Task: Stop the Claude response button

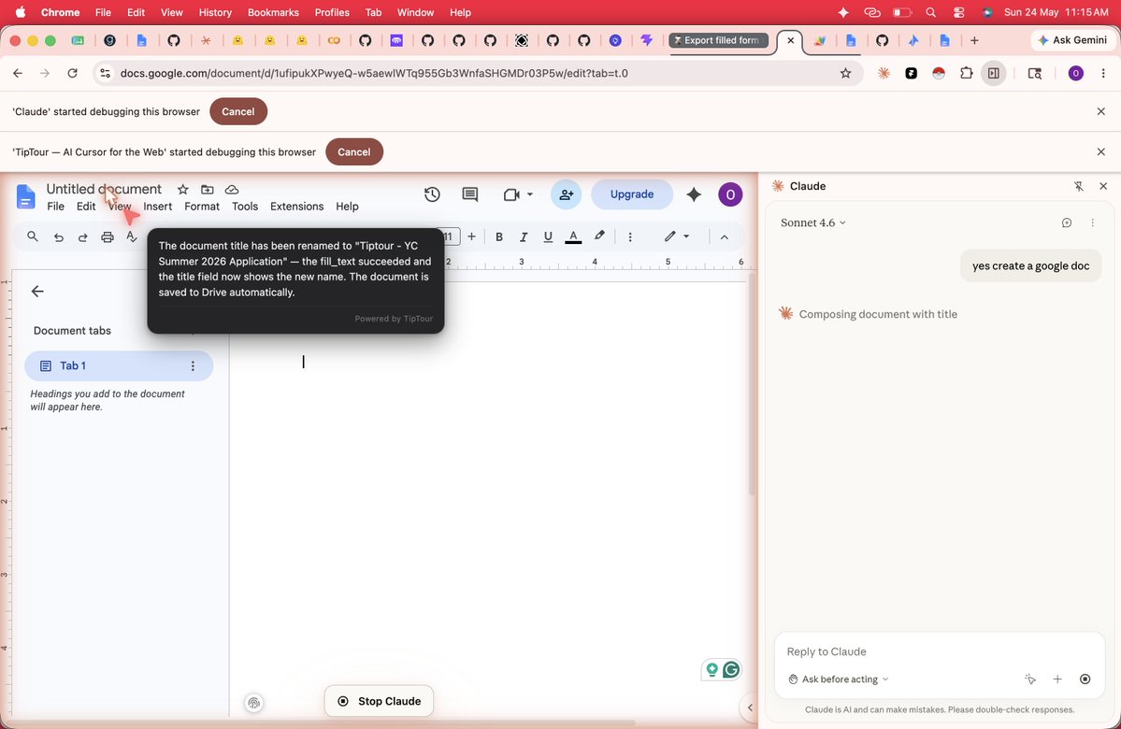Action: 1085,679
